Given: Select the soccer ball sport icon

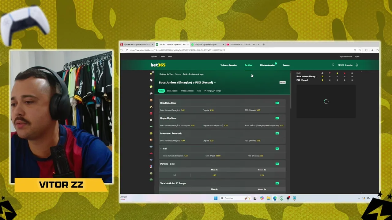Looking at the screenshot, I should pos(151,80).
